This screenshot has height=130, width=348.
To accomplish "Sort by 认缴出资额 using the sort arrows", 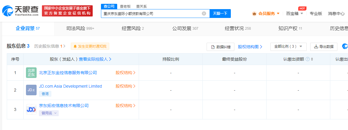I will (312, 59).
